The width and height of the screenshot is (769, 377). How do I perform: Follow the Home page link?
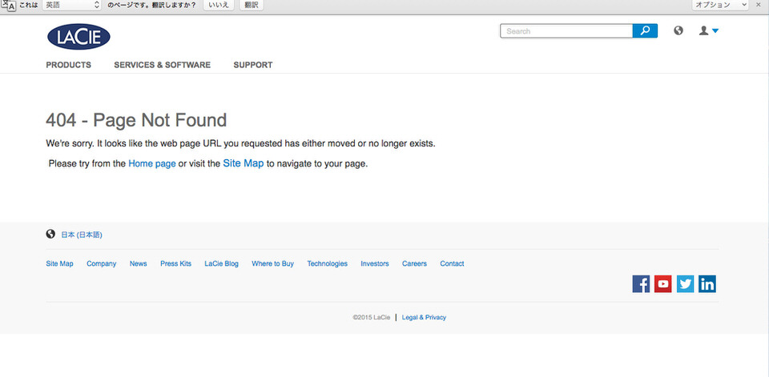click(x=152, y=164)
